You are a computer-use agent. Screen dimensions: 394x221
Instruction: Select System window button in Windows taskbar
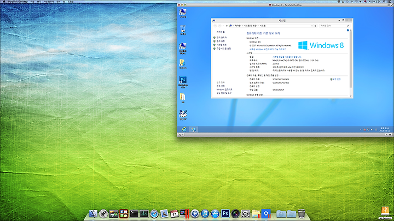tap(193, 129)
